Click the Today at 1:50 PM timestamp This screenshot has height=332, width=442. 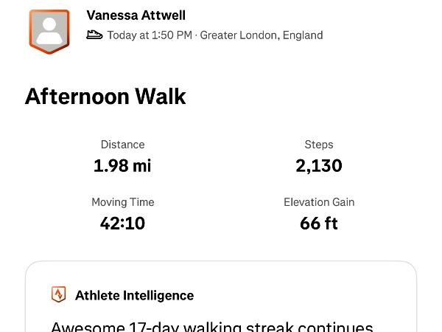pyautogui.click(x=150, y=35)
